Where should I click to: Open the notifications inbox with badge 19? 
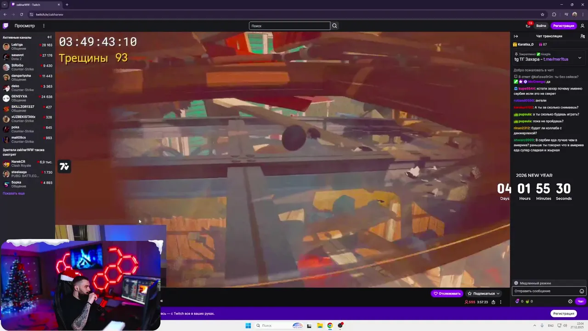(x=528, y=26)
